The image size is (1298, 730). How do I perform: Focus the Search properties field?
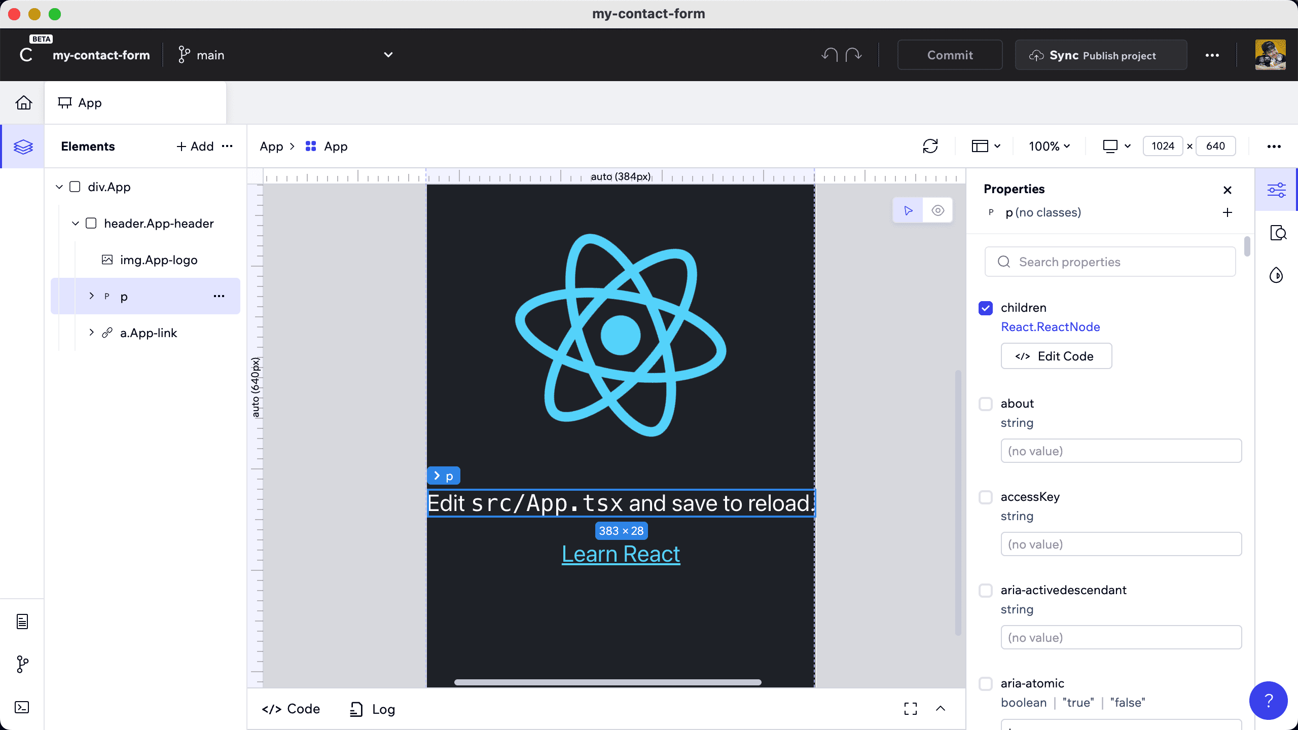[1110, 262]
